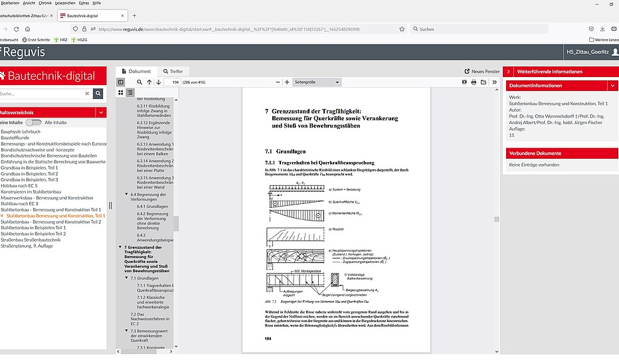The image size is (619, 364).
Task: Zoom in with the plus button
Action: click(287, 82)
